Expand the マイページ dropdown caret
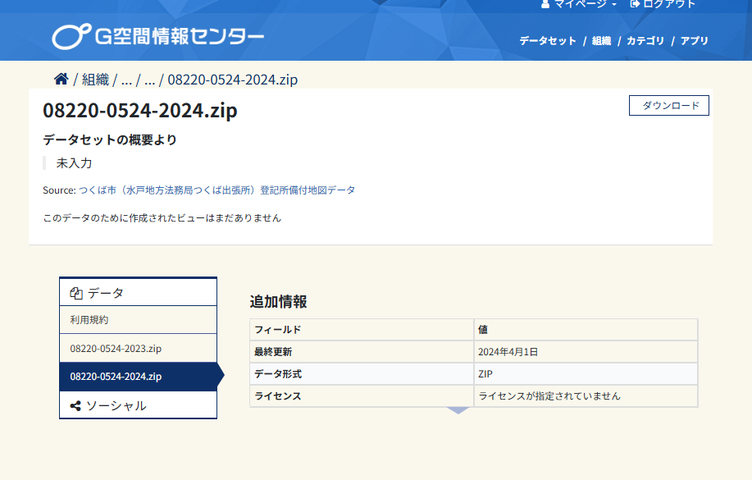Viewport: 752px width, 480px height. (614, 4)
